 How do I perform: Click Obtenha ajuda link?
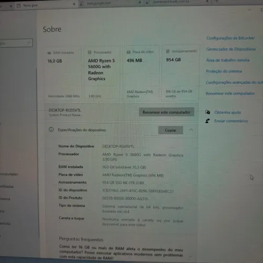[227, 112]
